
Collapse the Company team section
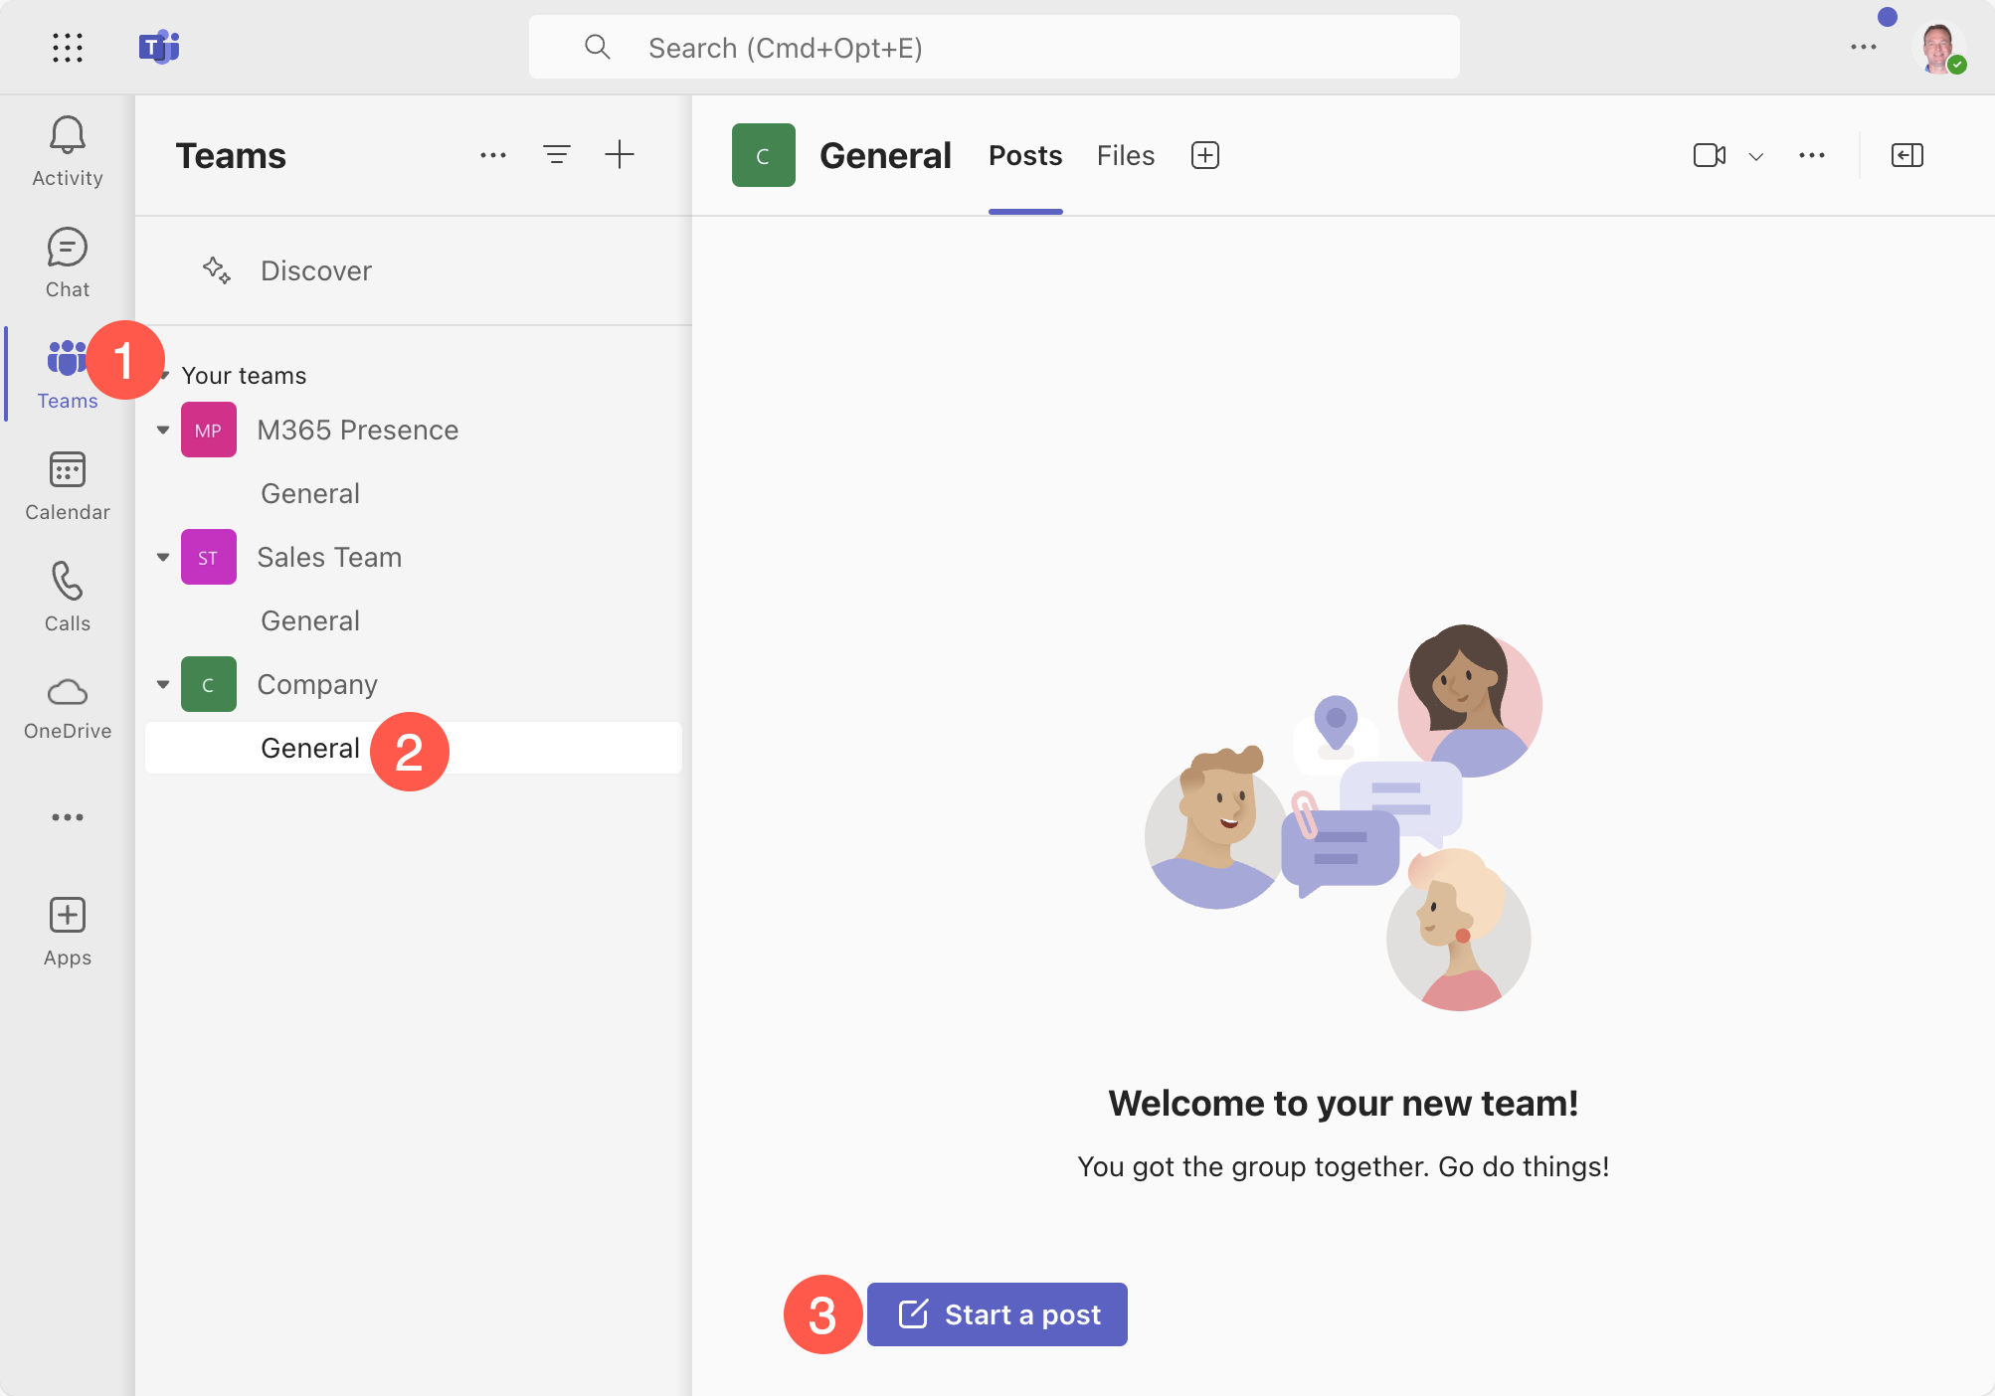[162, 684]
